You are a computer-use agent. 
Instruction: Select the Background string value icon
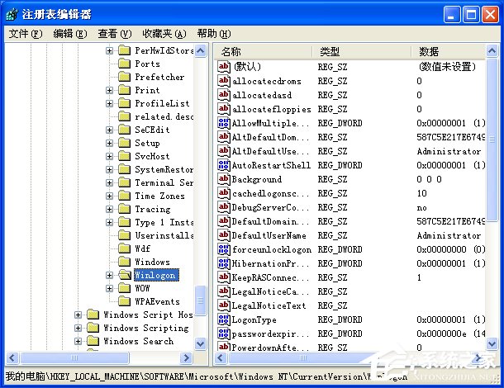[x=223, y=179]
